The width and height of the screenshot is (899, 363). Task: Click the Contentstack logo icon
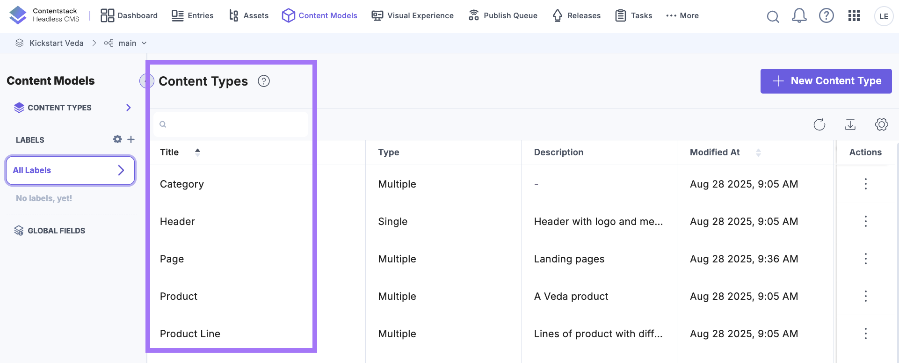point(18,15)
